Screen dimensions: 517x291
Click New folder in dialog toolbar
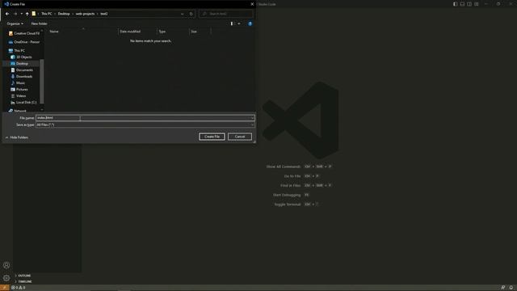pyautogui.click(x=39, y=23)
